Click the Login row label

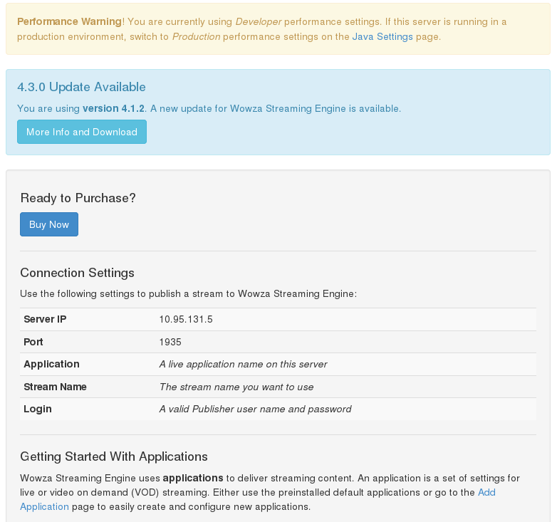(38, 409)
